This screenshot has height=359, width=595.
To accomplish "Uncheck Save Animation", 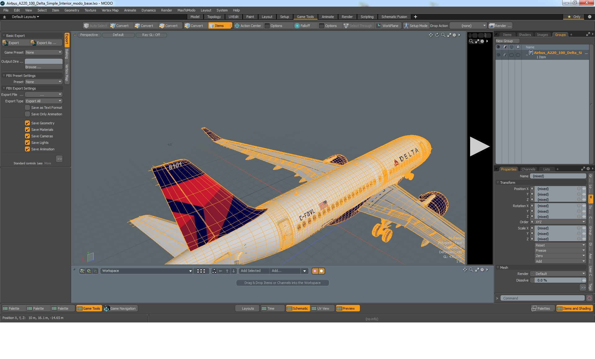I will click(28, 149).
